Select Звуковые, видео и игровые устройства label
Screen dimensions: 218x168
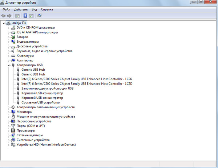(44, 51)
